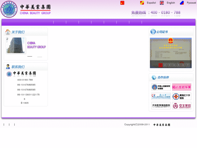Select the address text B 1805
Viewport: 197px width, 148px height.
tap(25, 103)
